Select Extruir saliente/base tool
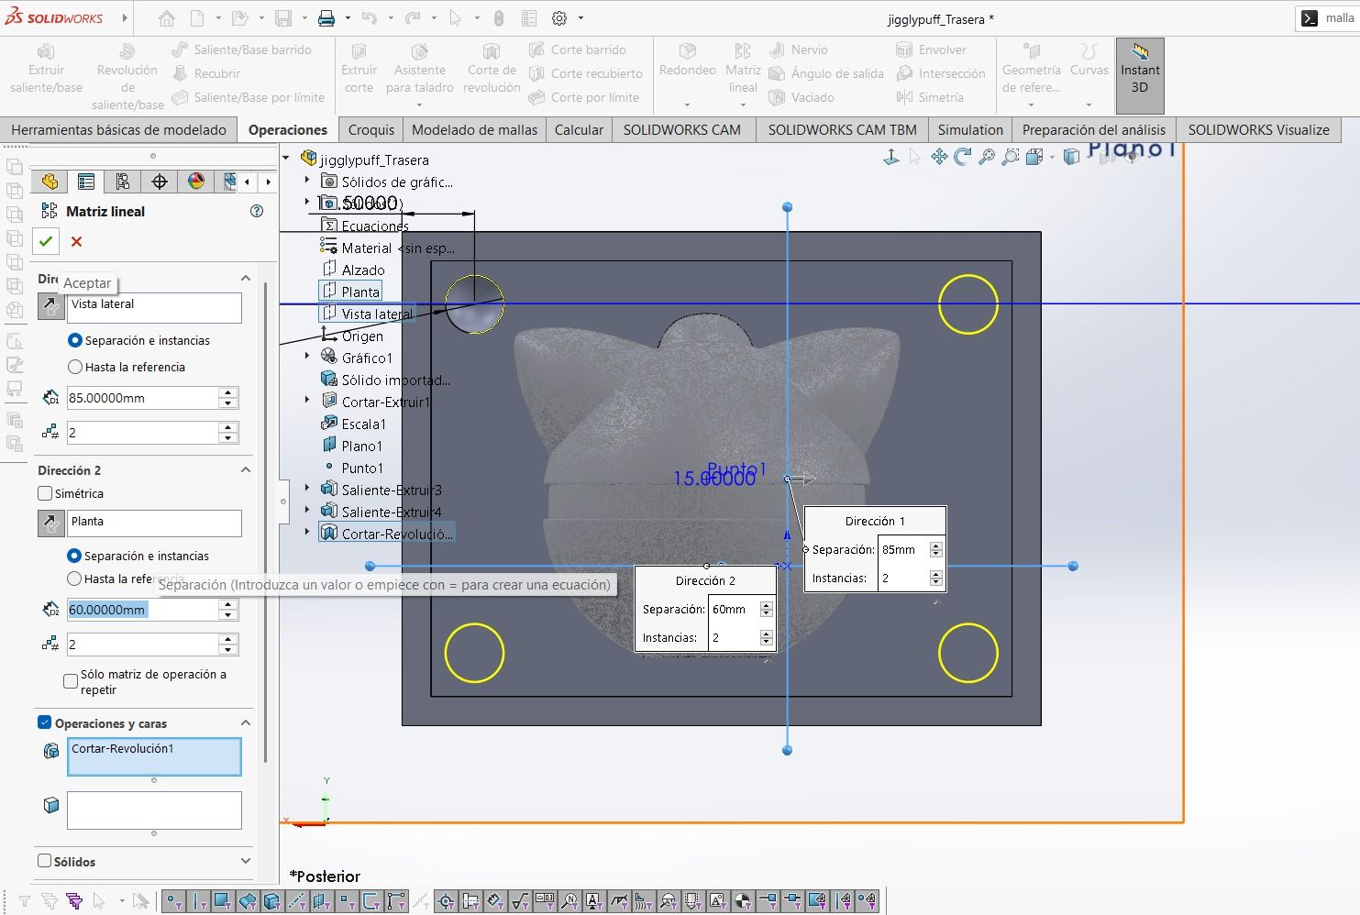 pos(46,70)
